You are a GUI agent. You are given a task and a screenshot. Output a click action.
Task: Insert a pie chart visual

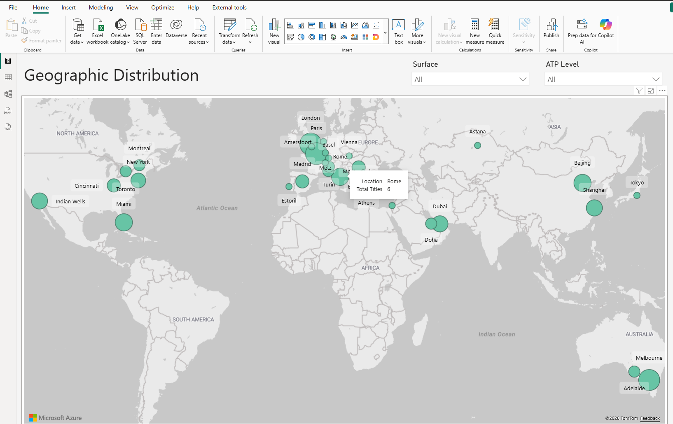[x=301, y=37]
